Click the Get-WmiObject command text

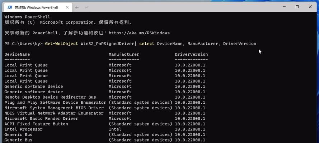[61, 44]
